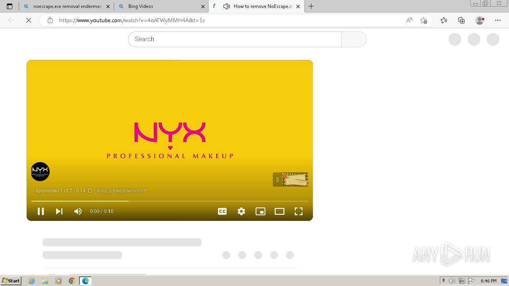Pause the video ad
The width and height of the screenshot is (509, 286).
tap(41, 211)
